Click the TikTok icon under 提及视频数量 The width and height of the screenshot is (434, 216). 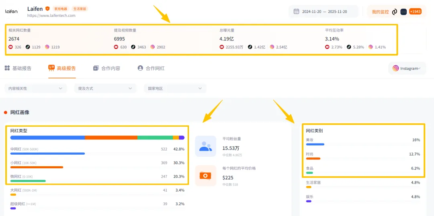click(x=133, y=47)
